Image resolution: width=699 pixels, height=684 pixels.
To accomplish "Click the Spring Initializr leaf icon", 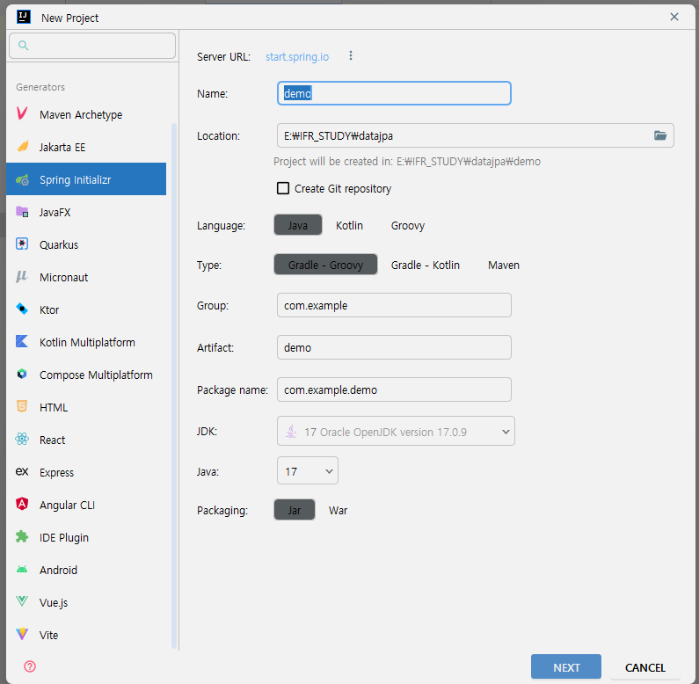I will pyautogui.click(x=22, y=179).
